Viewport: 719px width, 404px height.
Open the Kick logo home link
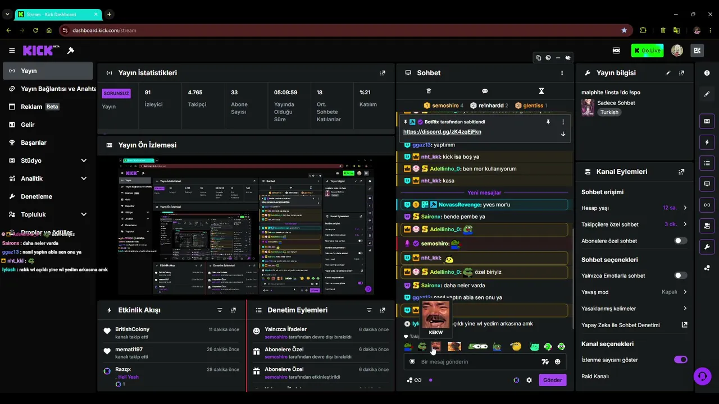[x=41, y=50]
